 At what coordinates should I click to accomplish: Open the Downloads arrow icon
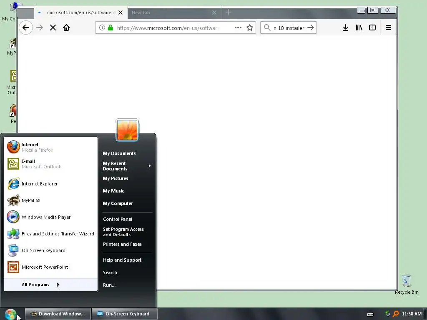coord(346,27)
